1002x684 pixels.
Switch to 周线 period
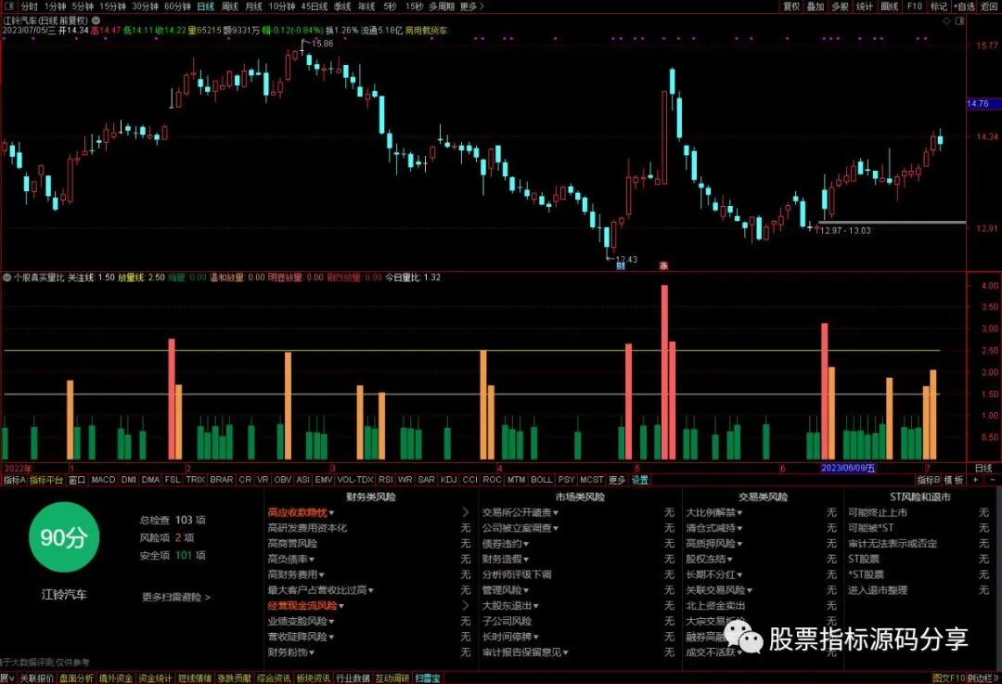pyautogui.click(x=230, y=6)
